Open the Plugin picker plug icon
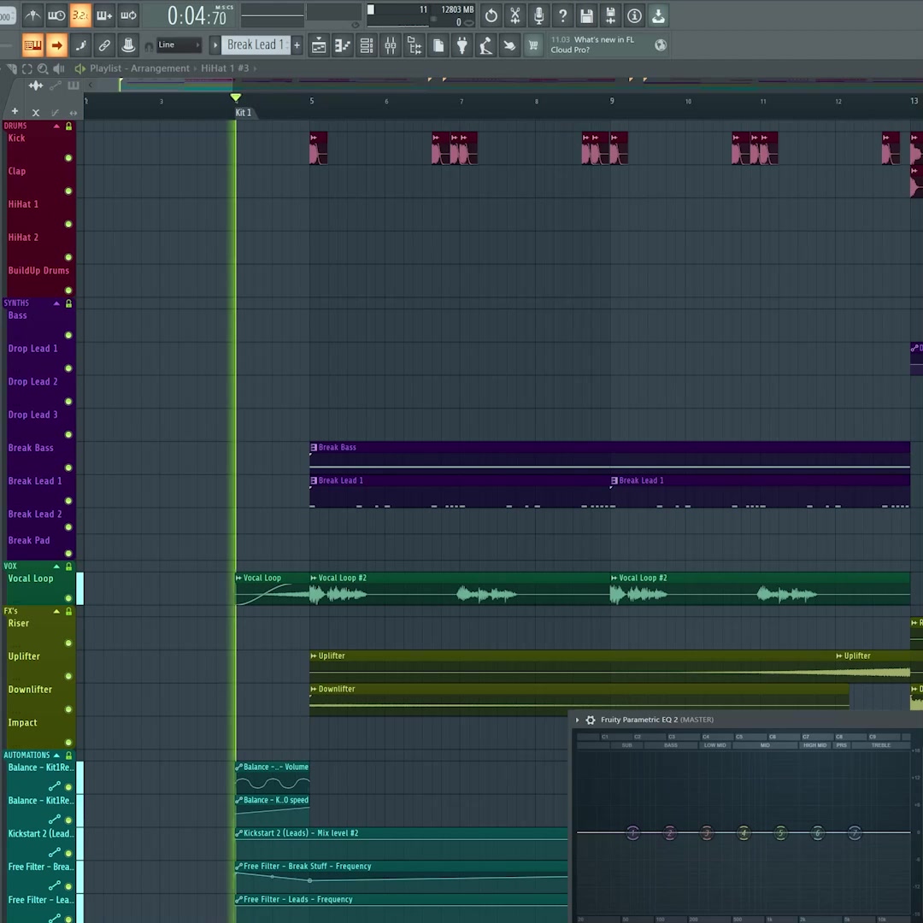 tap(462, 45)
